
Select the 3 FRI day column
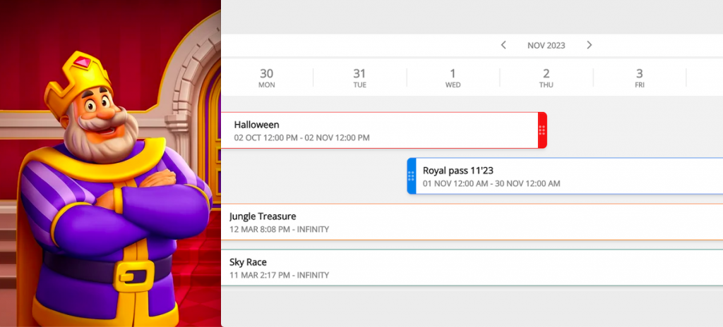[x=640, y=78]
